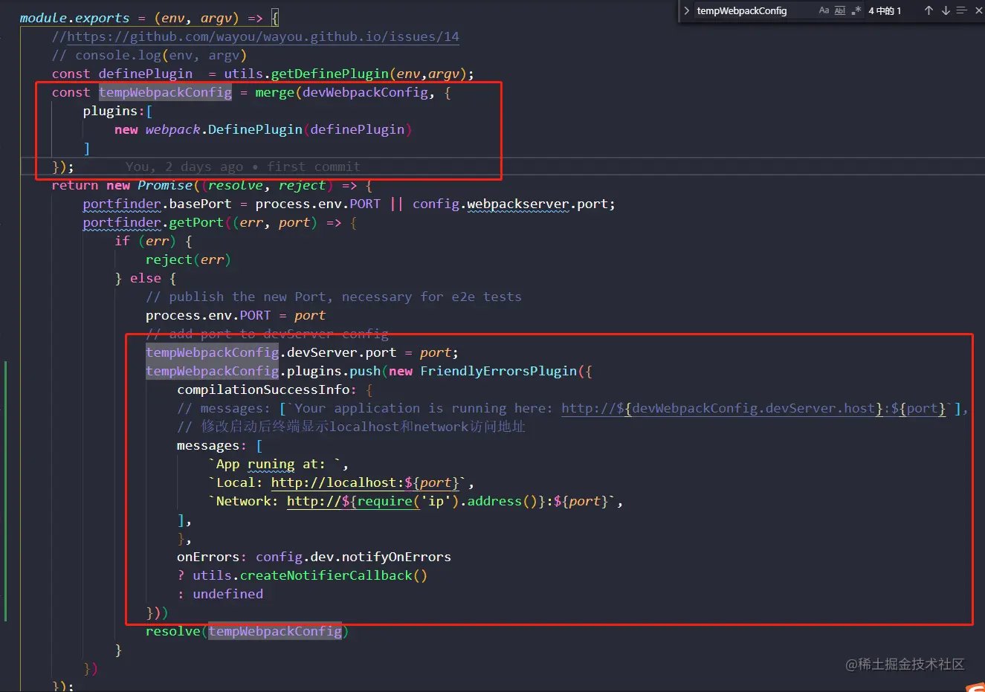Click 'tempWebpackConfig' inside the resolve call
This screenshot has height=692, width=985.
[275, 631]
